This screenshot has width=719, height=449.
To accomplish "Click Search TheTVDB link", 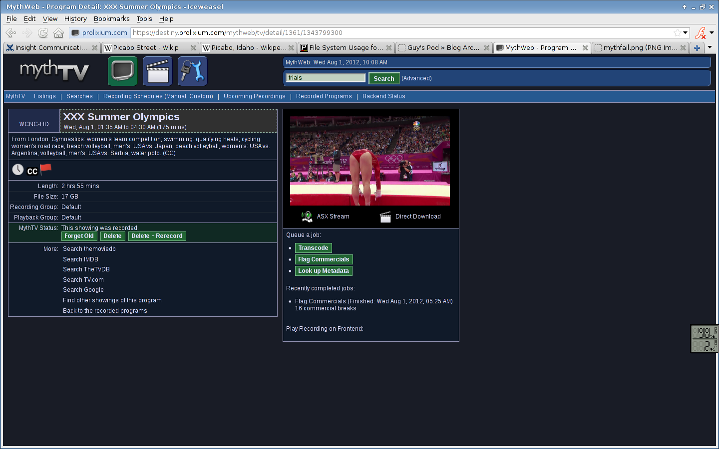I will pyautogui.click(x=86, y=269).
